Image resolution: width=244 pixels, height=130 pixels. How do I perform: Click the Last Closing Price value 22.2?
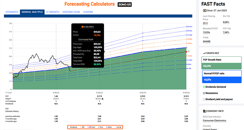pyautogui.click(x=205, y=23)
